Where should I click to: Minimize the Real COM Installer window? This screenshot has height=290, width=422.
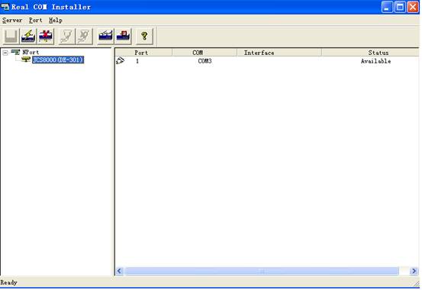coord(387,7)
